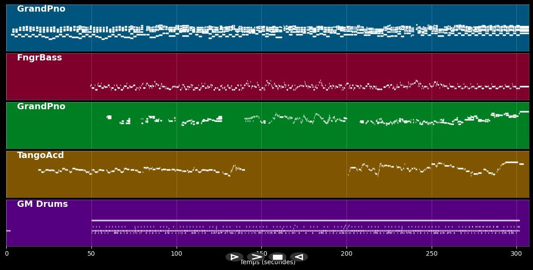Jump to the 100 second timeline mark
The image size is (533, 270).
tap(177, 253)
